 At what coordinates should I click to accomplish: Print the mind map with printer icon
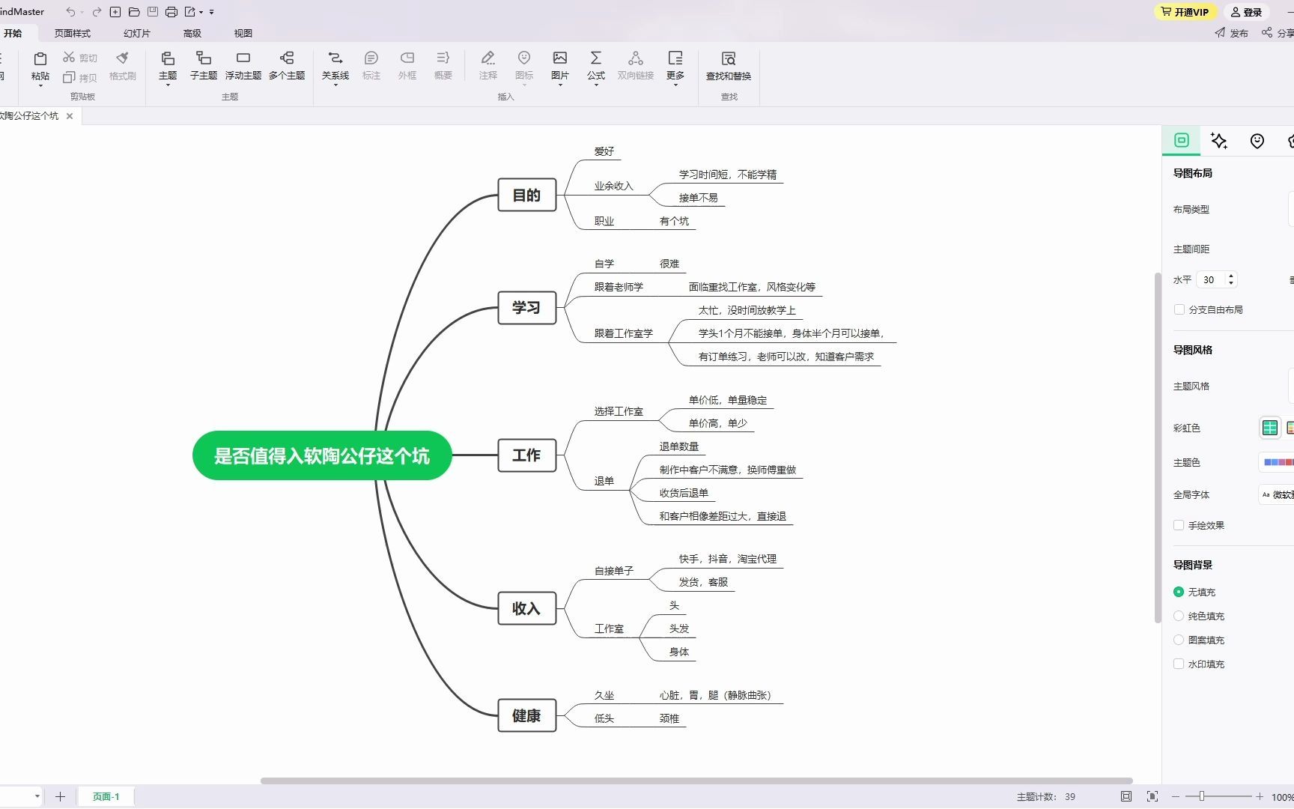point(171,12)
